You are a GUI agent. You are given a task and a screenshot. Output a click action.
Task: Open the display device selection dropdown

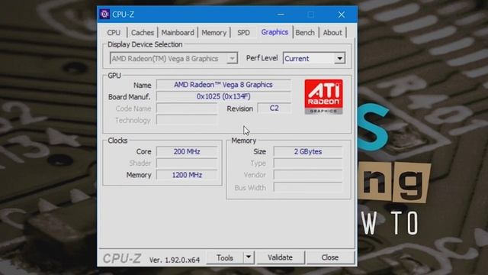232,58
